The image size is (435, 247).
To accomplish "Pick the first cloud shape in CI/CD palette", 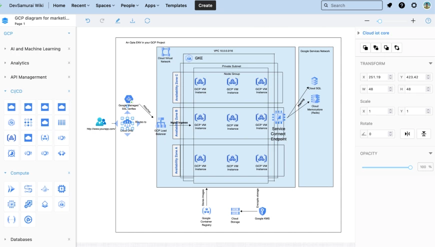I will pyautogui.click(x=11, y=107).
